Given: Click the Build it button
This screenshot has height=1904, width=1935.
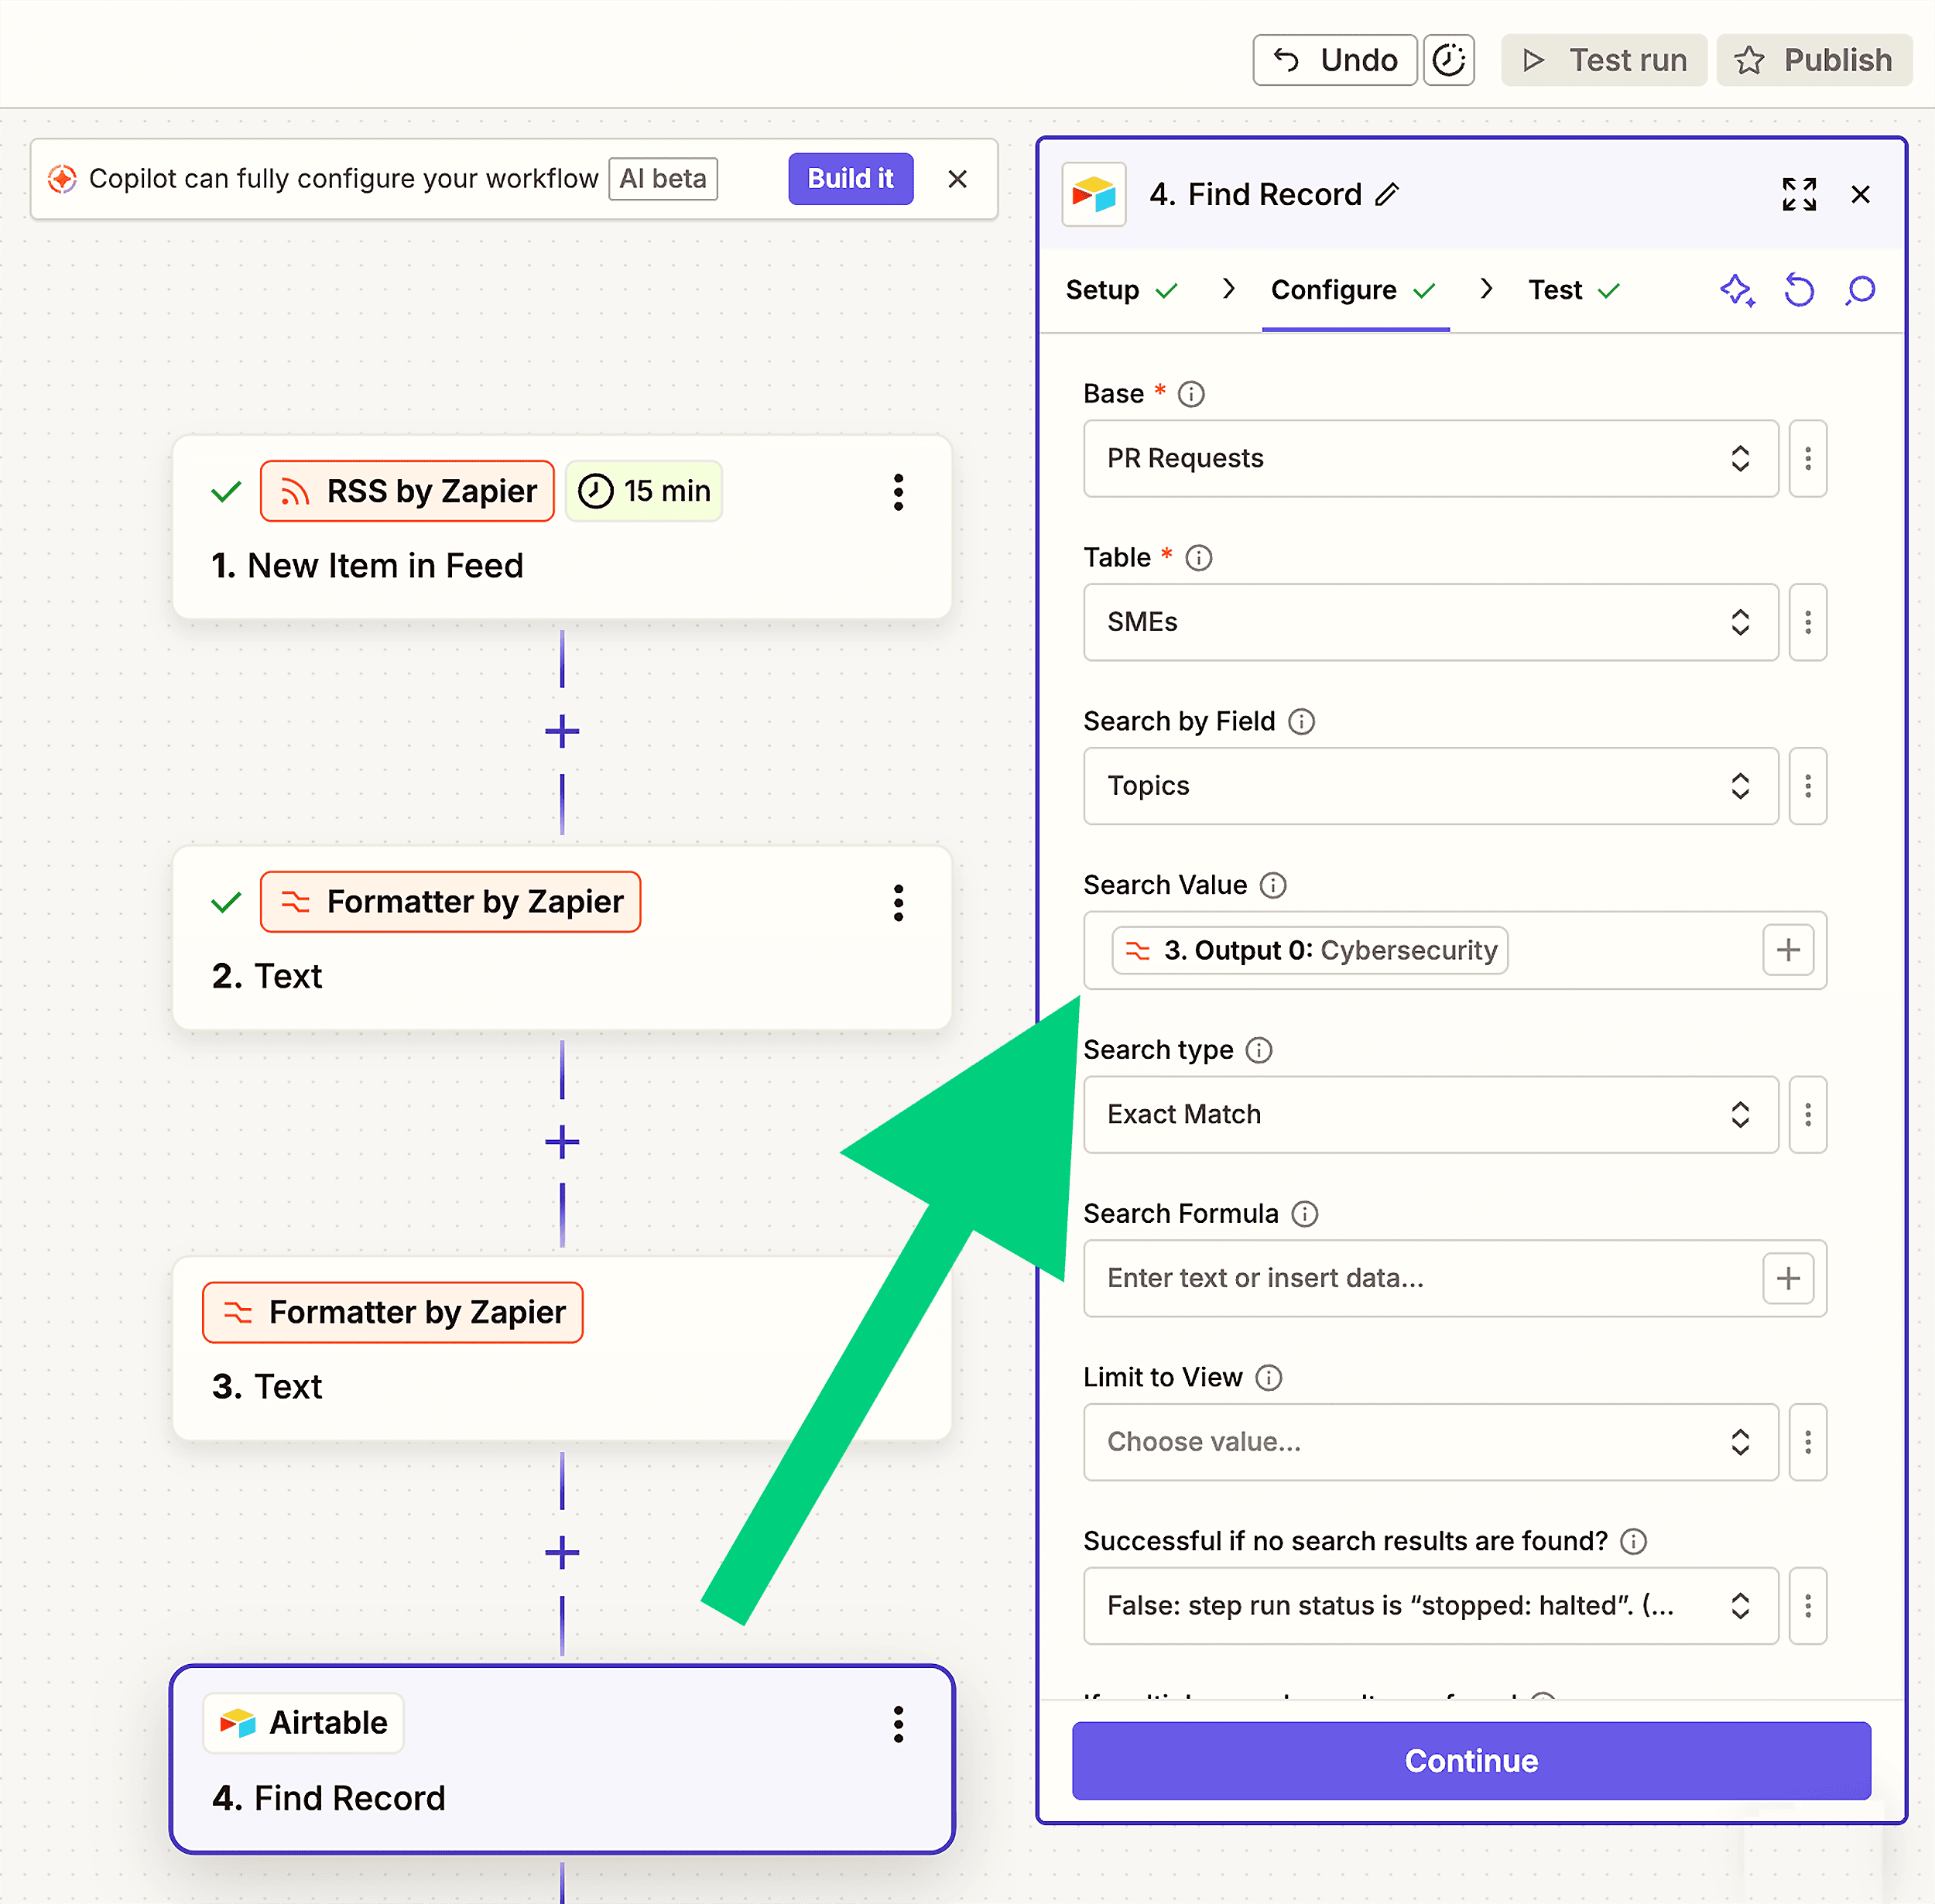Looking at the screenshot, I should coord(850,179).
